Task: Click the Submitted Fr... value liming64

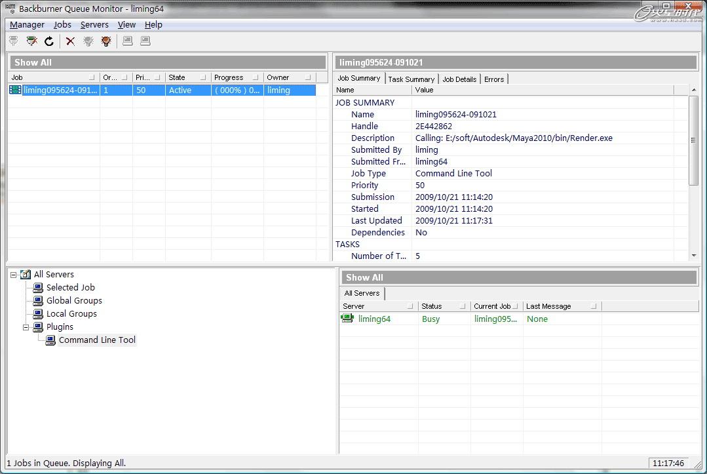Action: coord(431,161)
